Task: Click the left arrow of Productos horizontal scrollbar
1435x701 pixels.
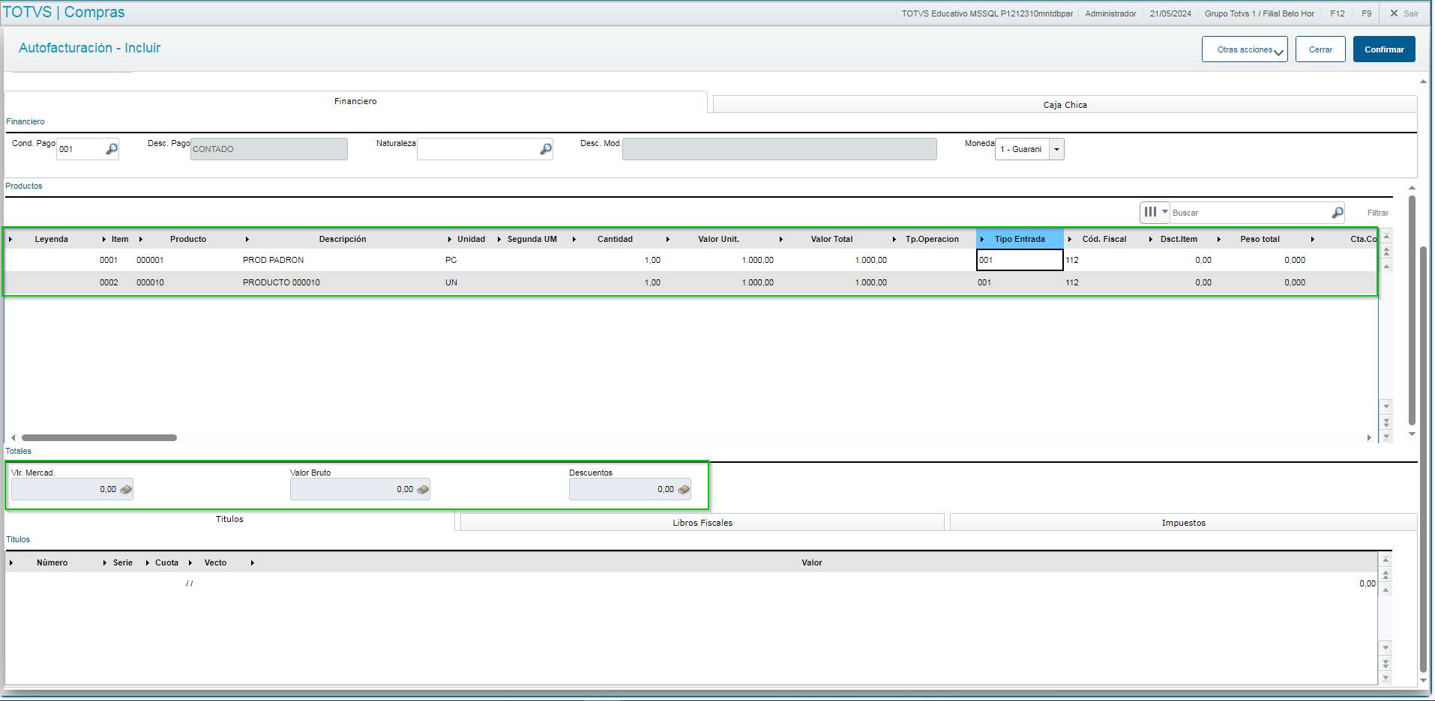Action: [x=13, y=437]
